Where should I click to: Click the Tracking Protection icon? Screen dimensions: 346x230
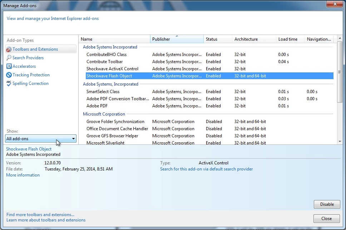pyautogui.click(x=9, y=75)
